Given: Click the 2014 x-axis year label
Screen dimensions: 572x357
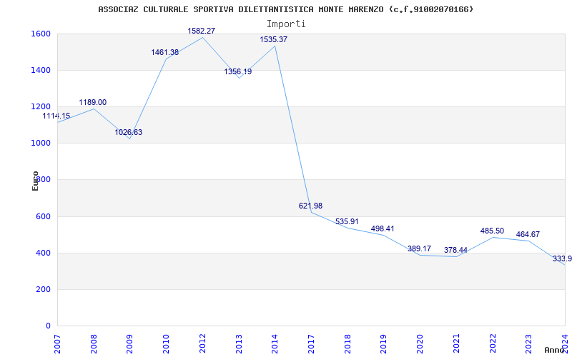Looking at the screenshot, I should (275, 344).
